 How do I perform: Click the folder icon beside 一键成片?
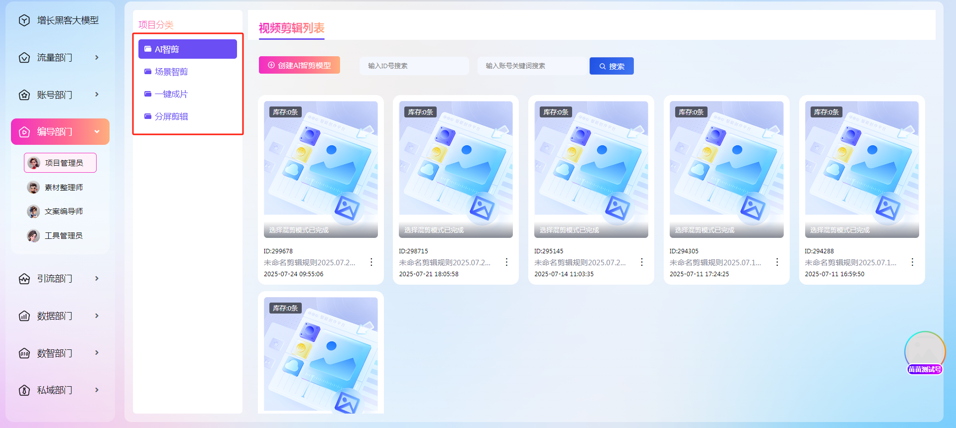(148, 94)
